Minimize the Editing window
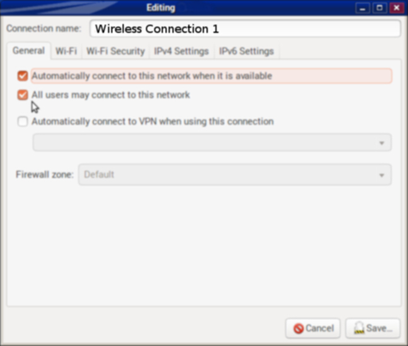Viewport: 408px width, 346px height. [x=362, y=8]
